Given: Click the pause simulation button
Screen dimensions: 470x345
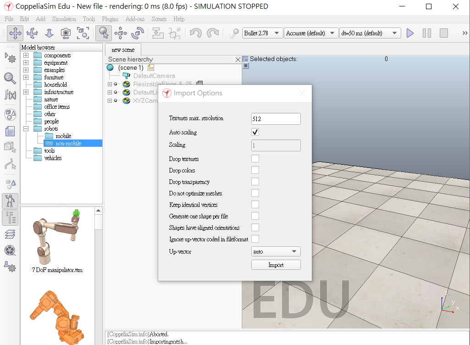Looking at the screenshot, I should [427, 33].
